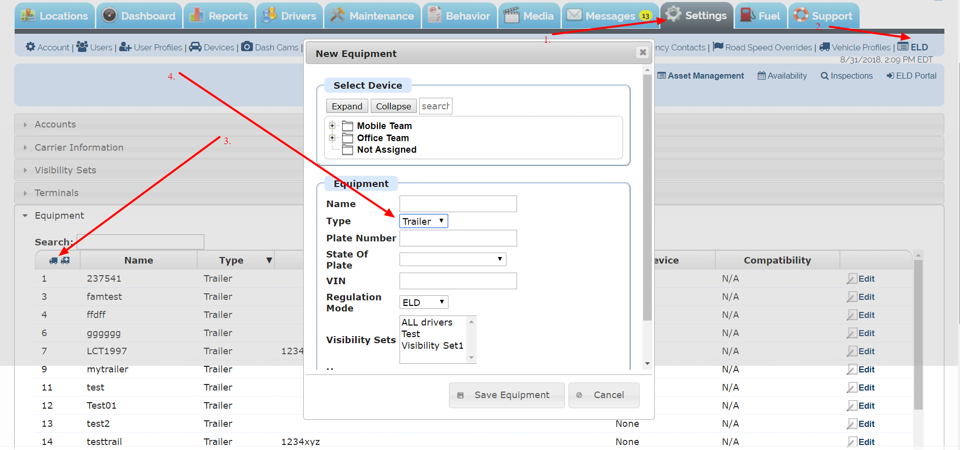960x450 pixels.
Task: Open the Reports tab
Action: point(219,16)
